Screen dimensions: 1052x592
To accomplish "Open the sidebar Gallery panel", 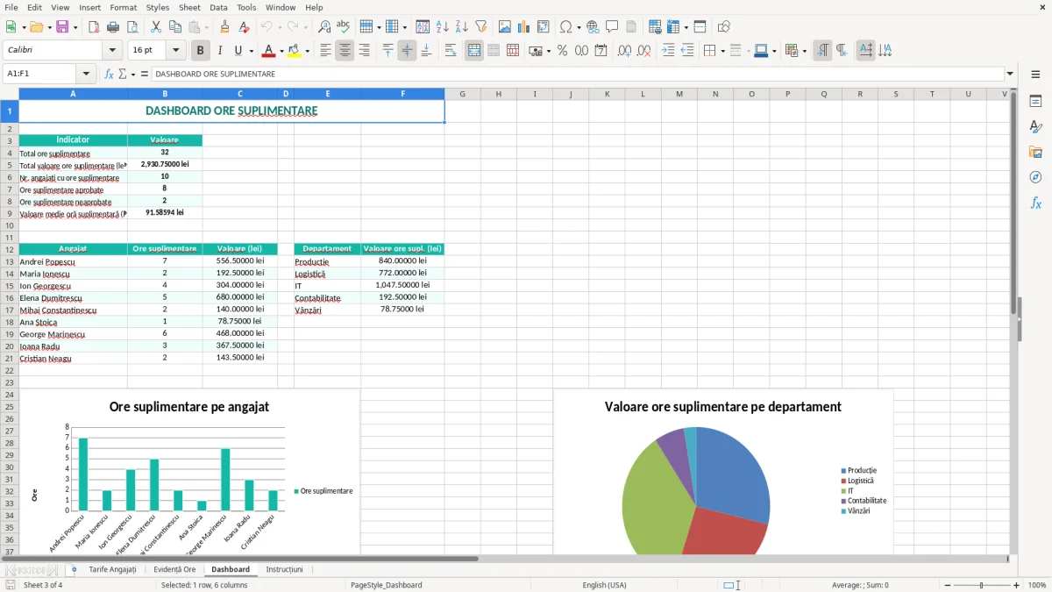I will [1035, 153].
